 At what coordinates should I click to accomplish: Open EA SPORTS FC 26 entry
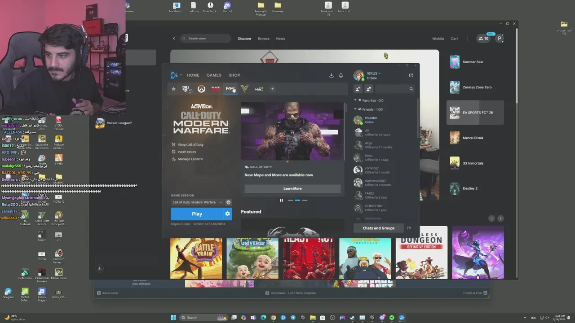(476, 113)
